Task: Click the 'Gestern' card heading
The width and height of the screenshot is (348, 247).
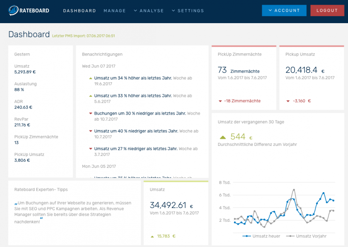Action: (22, 54)
